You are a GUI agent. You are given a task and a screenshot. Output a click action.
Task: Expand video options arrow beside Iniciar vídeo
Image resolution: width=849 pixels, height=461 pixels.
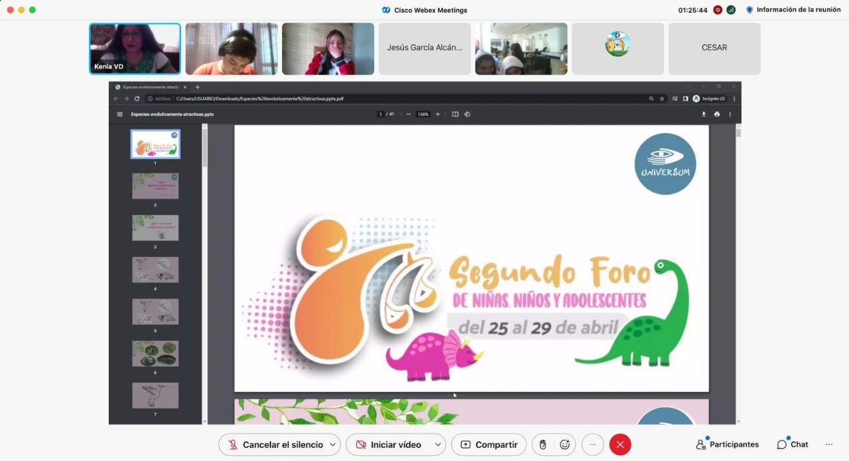coord(438,444)
